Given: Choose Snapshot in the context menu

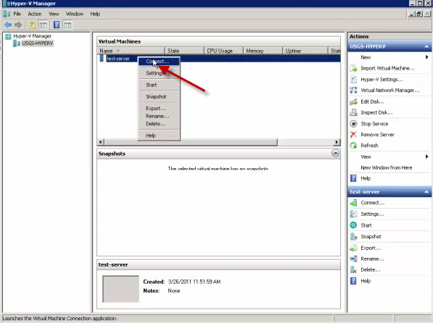Looking at the screenshot, I should [x=159, y=96].
